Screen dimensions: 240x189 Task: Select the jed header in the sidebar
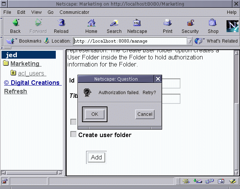point(28,55)
